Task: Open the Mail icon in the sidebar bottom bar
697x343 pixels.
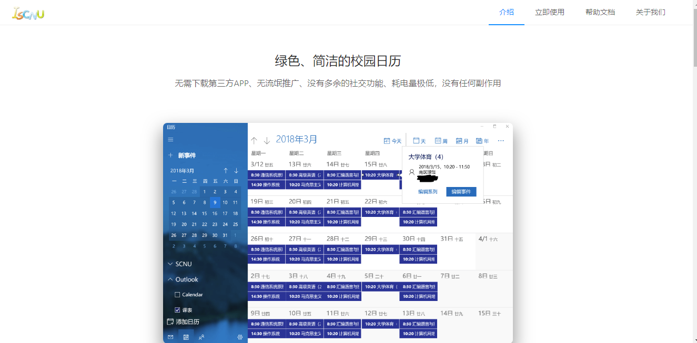Action: [x=170, y=337]
